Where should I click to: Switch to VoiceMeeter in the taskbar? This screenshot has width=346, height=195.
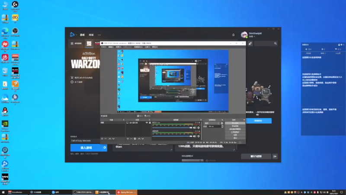click(17, 192)
